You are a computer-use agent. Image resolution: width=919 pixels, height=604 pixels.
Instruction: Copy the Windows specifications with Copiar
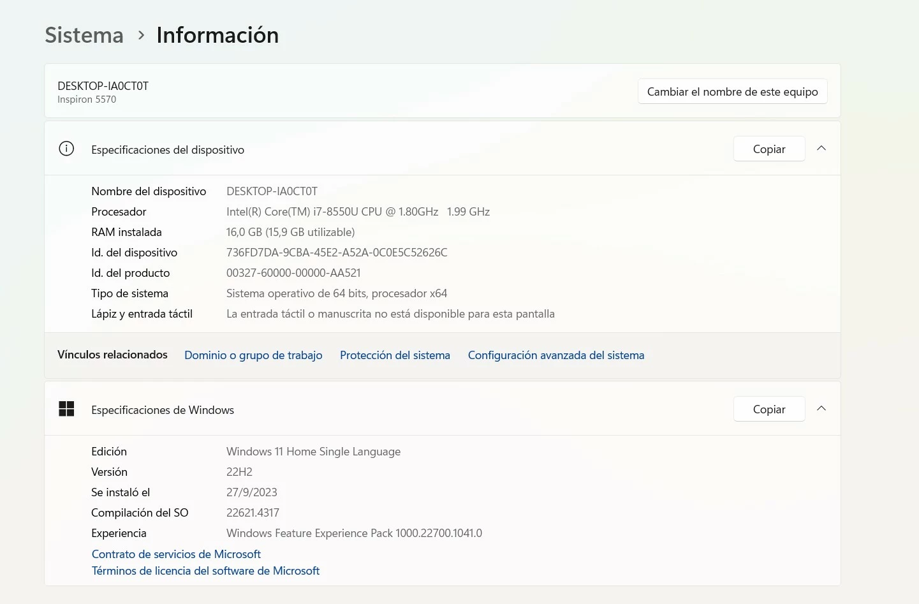coord(769,409)
